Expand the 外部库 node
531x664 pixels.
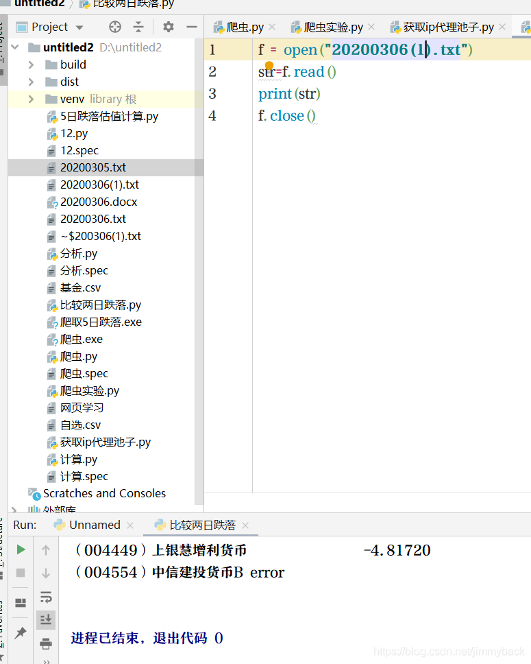click(14, 510)
